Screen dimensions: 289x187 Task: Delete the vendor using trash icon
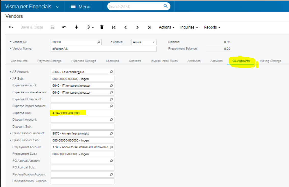[x=102, y=27]
